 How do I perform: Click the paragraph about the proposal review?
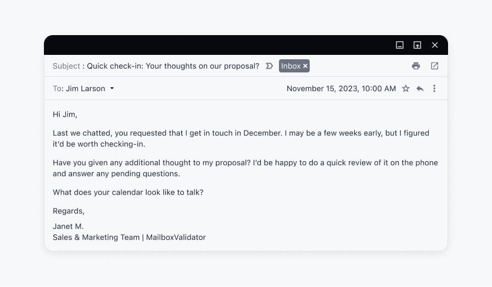(x=245, y=168)
